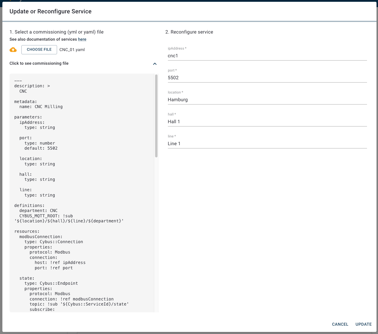Click the '1. Select a commissioning file' heading
Screen dimensions: 378x334
[56, 32]
